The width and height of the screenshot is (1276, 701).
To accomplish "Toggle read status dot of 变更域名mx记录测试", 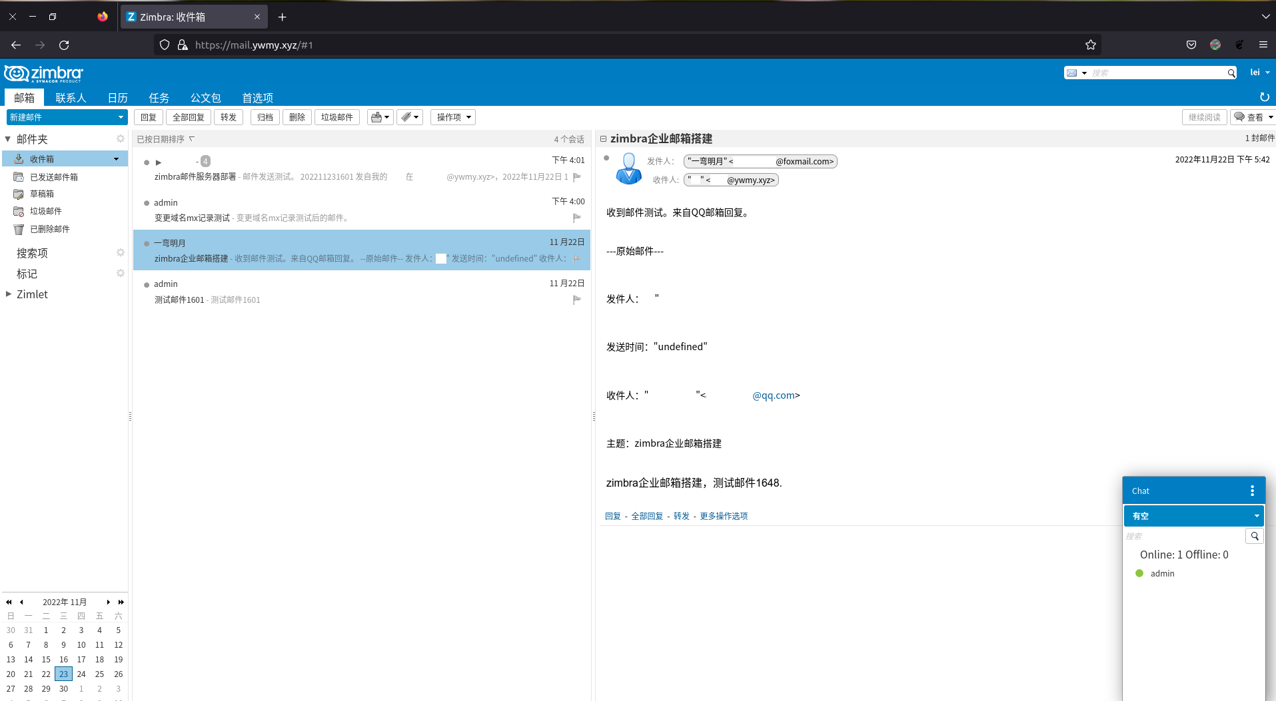I will (x=147, y=203).
